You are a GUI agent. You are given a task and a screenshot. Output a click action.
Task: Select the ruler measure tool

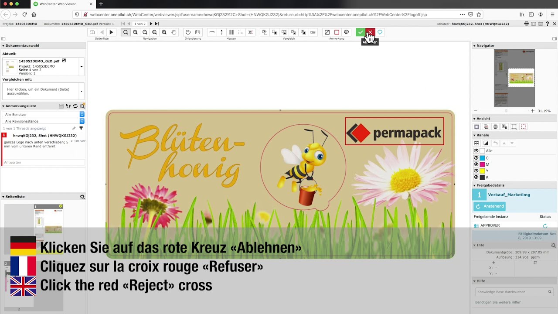212,32
